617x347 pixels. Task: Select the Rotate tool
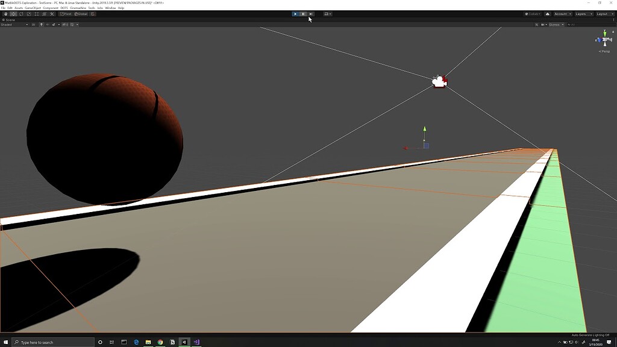22,13
